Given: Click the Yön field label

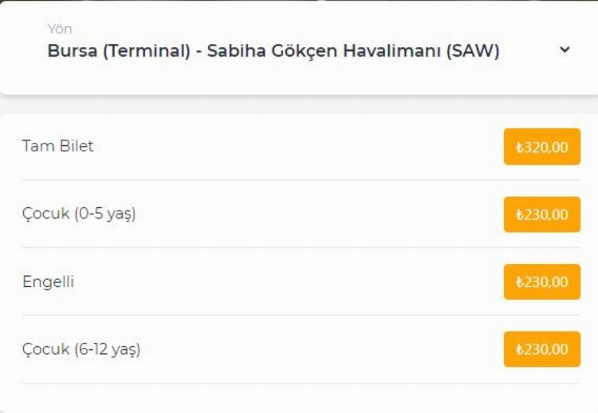Looking at the screenshot, I should click(60, 29).
